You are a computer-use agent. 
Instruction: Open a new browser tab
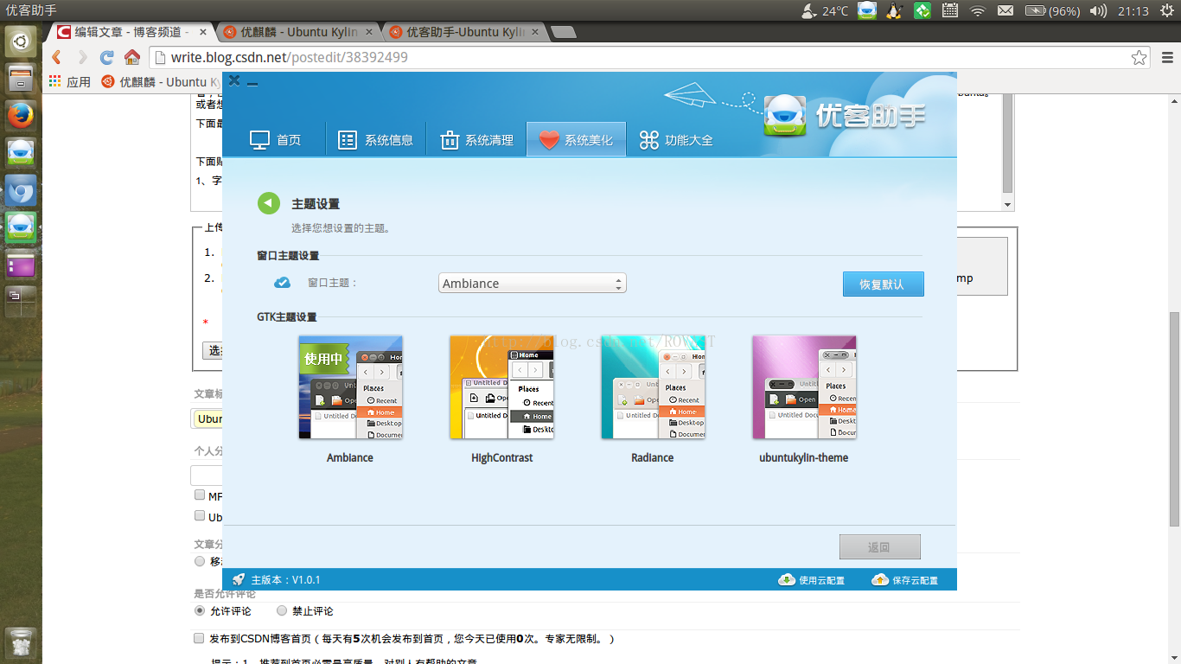coord(563,33)
